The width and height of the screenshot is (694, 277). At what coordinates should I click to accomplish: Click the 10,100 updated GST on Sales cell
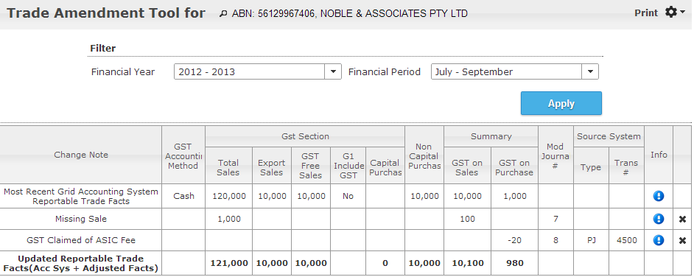pos(467,263)
